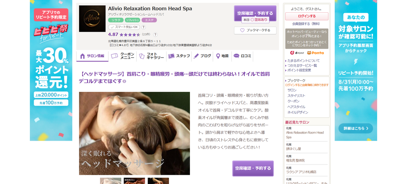Open recently viewed 椎名亮 整体院 salon
The width and height of the screenshot is (407, 184).
295,161
